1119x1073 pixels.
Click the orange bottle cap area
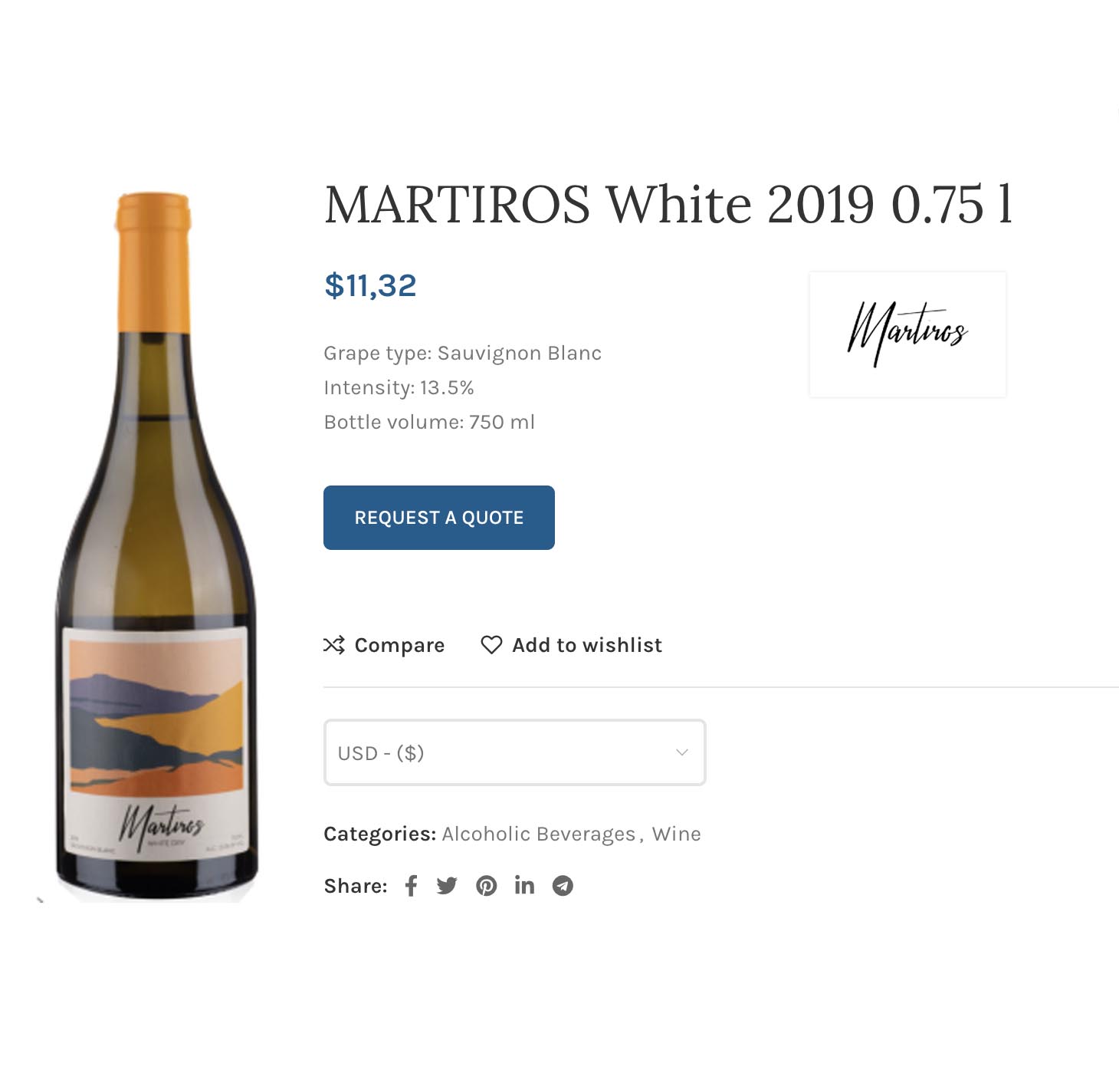pyautogui.click(x=153, y=261)
